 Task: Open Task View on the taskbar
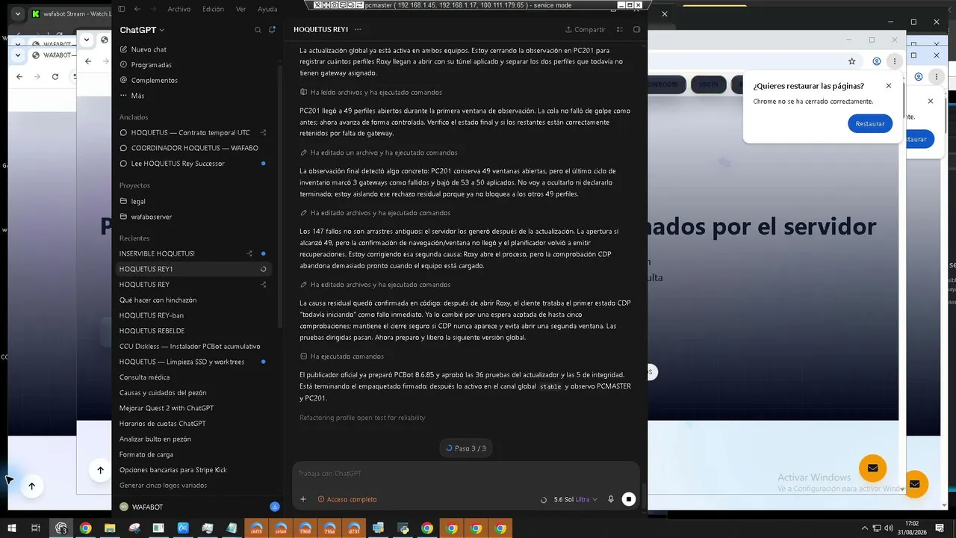(35, 528)
